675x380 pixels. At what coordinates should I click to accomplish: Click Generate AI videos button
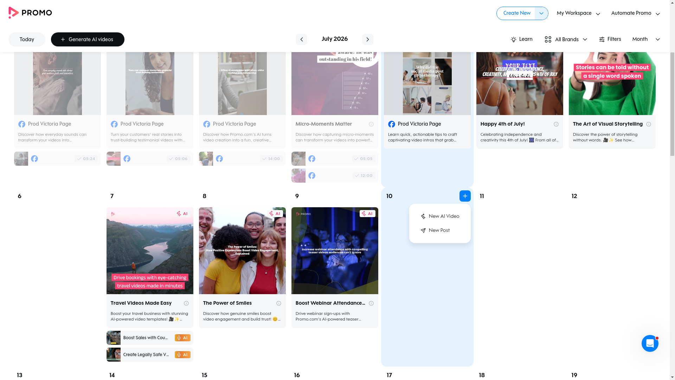88,39
